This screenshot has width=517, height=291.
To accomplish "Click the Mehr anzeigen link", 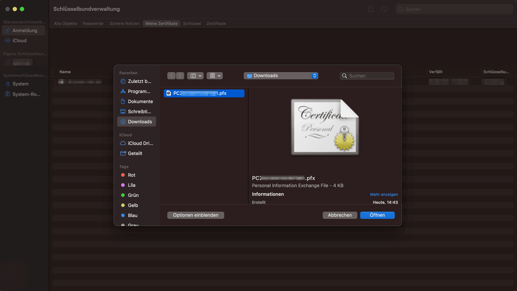I will click(x=384, y=194).
